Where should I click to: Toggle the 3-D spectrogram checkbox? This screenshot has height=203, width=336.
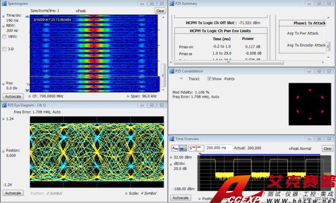coord(4,49)
